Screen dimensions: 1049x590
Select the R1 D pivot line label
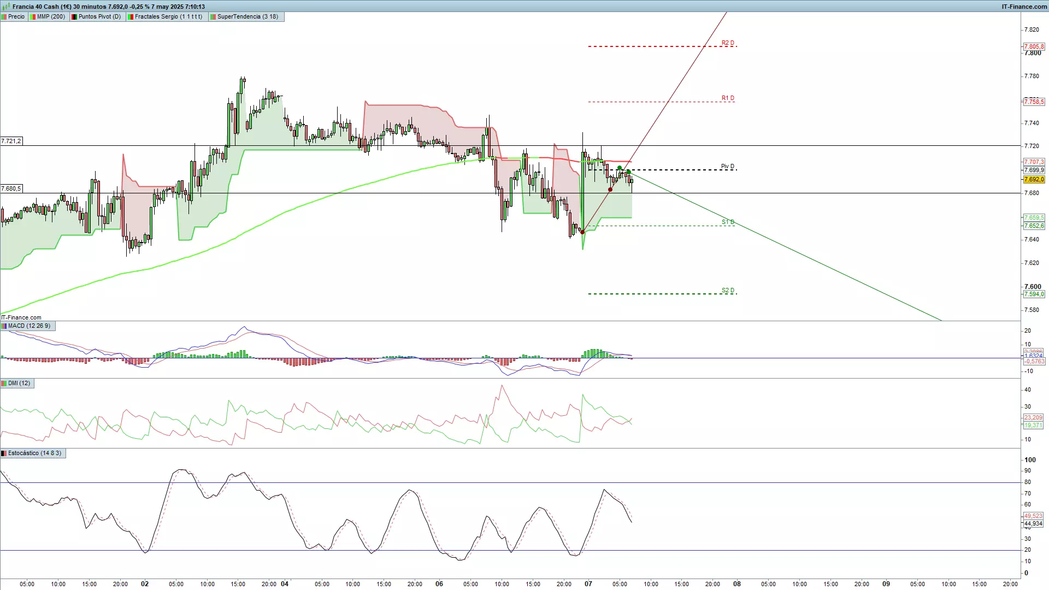pyautogui.click(x=728, y=98)
